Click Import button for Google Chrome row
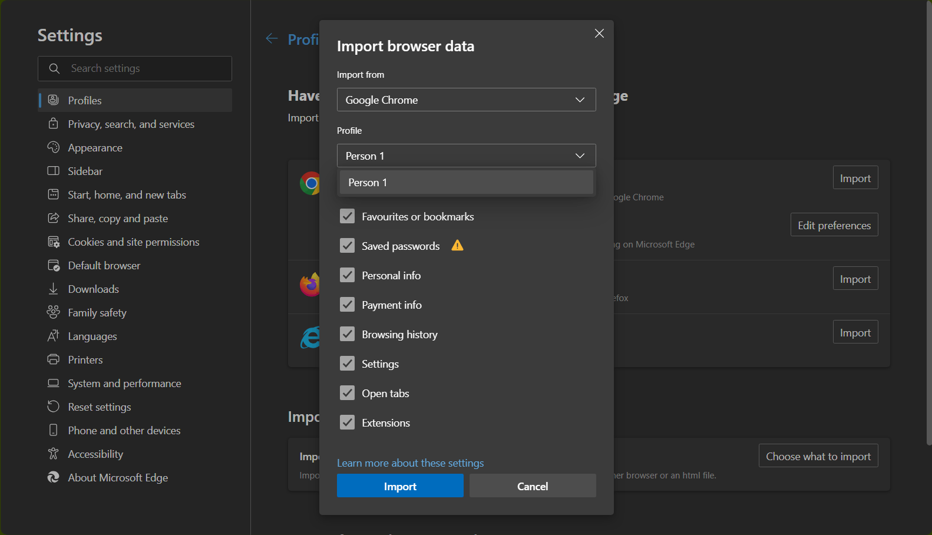Screen dimensions: 932x535 coord(855,178)
